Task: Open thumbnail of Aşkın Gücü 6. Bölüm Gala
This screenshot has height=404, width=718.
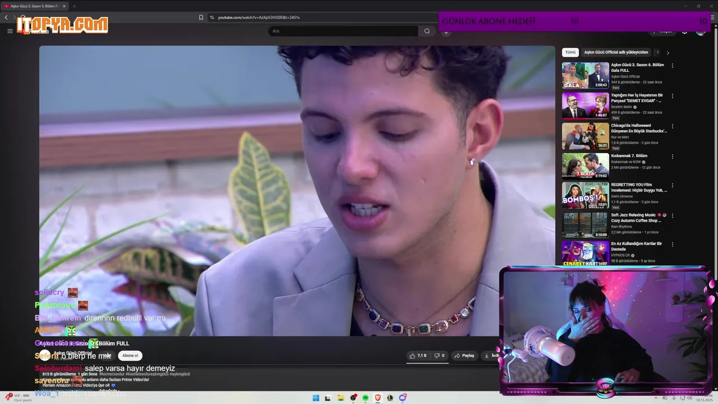Action: [585, 75]
